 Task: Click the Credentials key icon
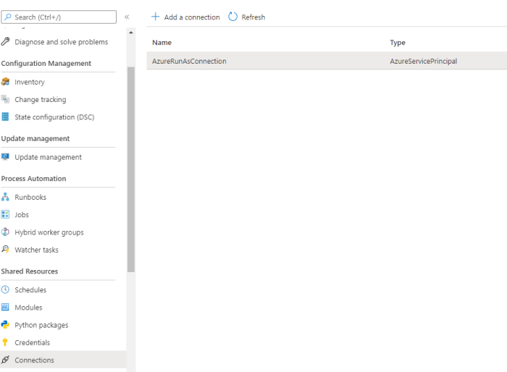(6, 342)
